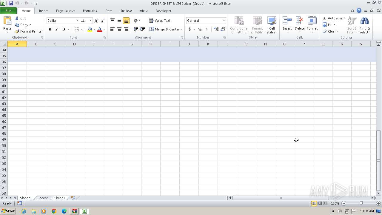Select the Sheet2 worksheet tab
382x215 pixels.
(43, 198)
